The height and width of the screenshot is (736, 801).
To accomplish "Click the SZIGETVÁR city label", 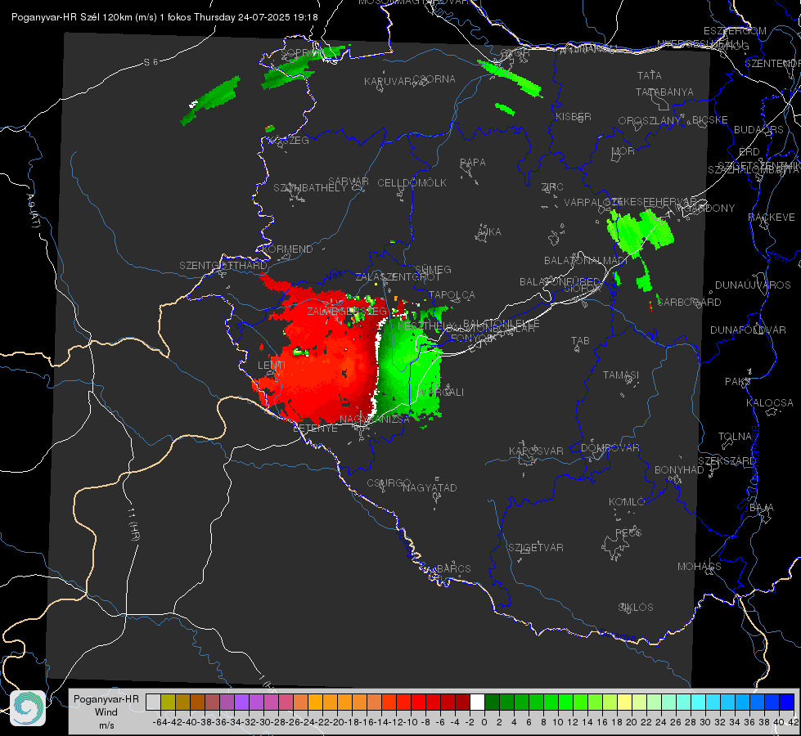I will pyautogui.click(x=535, y=548).
